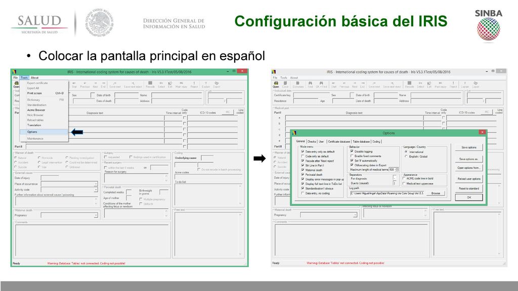Screen dimensions: 518x291
Task: Choose Print screen from the open Tools menu
Action: pos(44,93)
